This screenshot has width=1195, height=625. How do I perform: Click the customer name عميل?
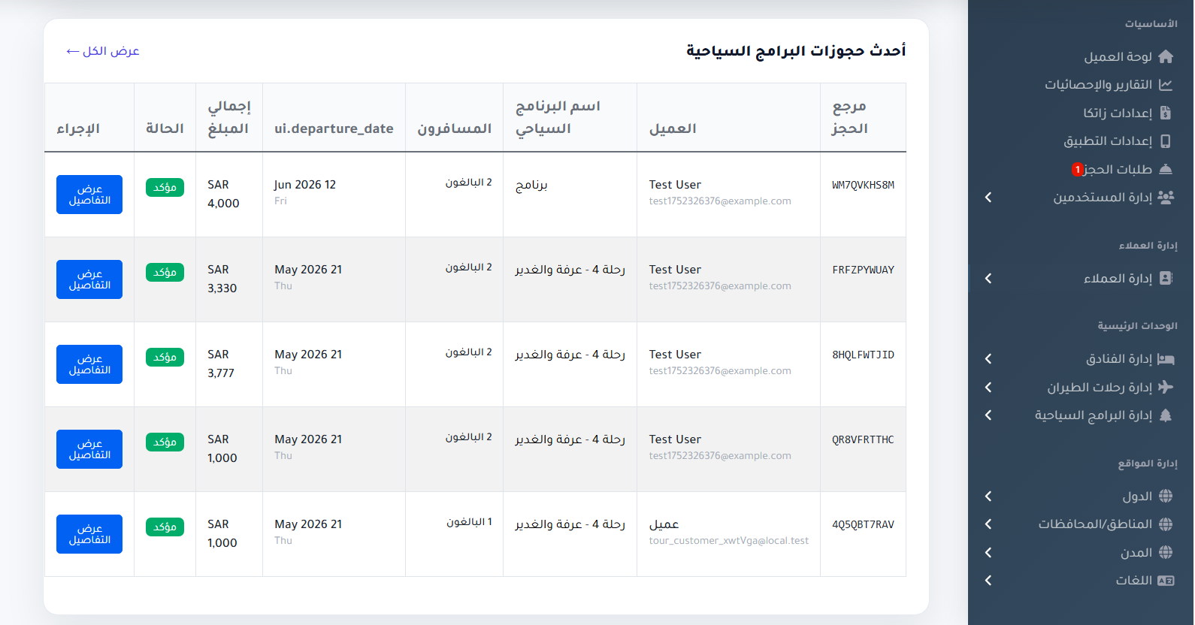pos(664,524)
